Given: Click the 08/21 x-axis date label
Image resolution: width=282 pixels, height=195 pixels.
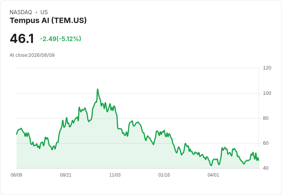Looking at the screenshot, I should point(66,175).
